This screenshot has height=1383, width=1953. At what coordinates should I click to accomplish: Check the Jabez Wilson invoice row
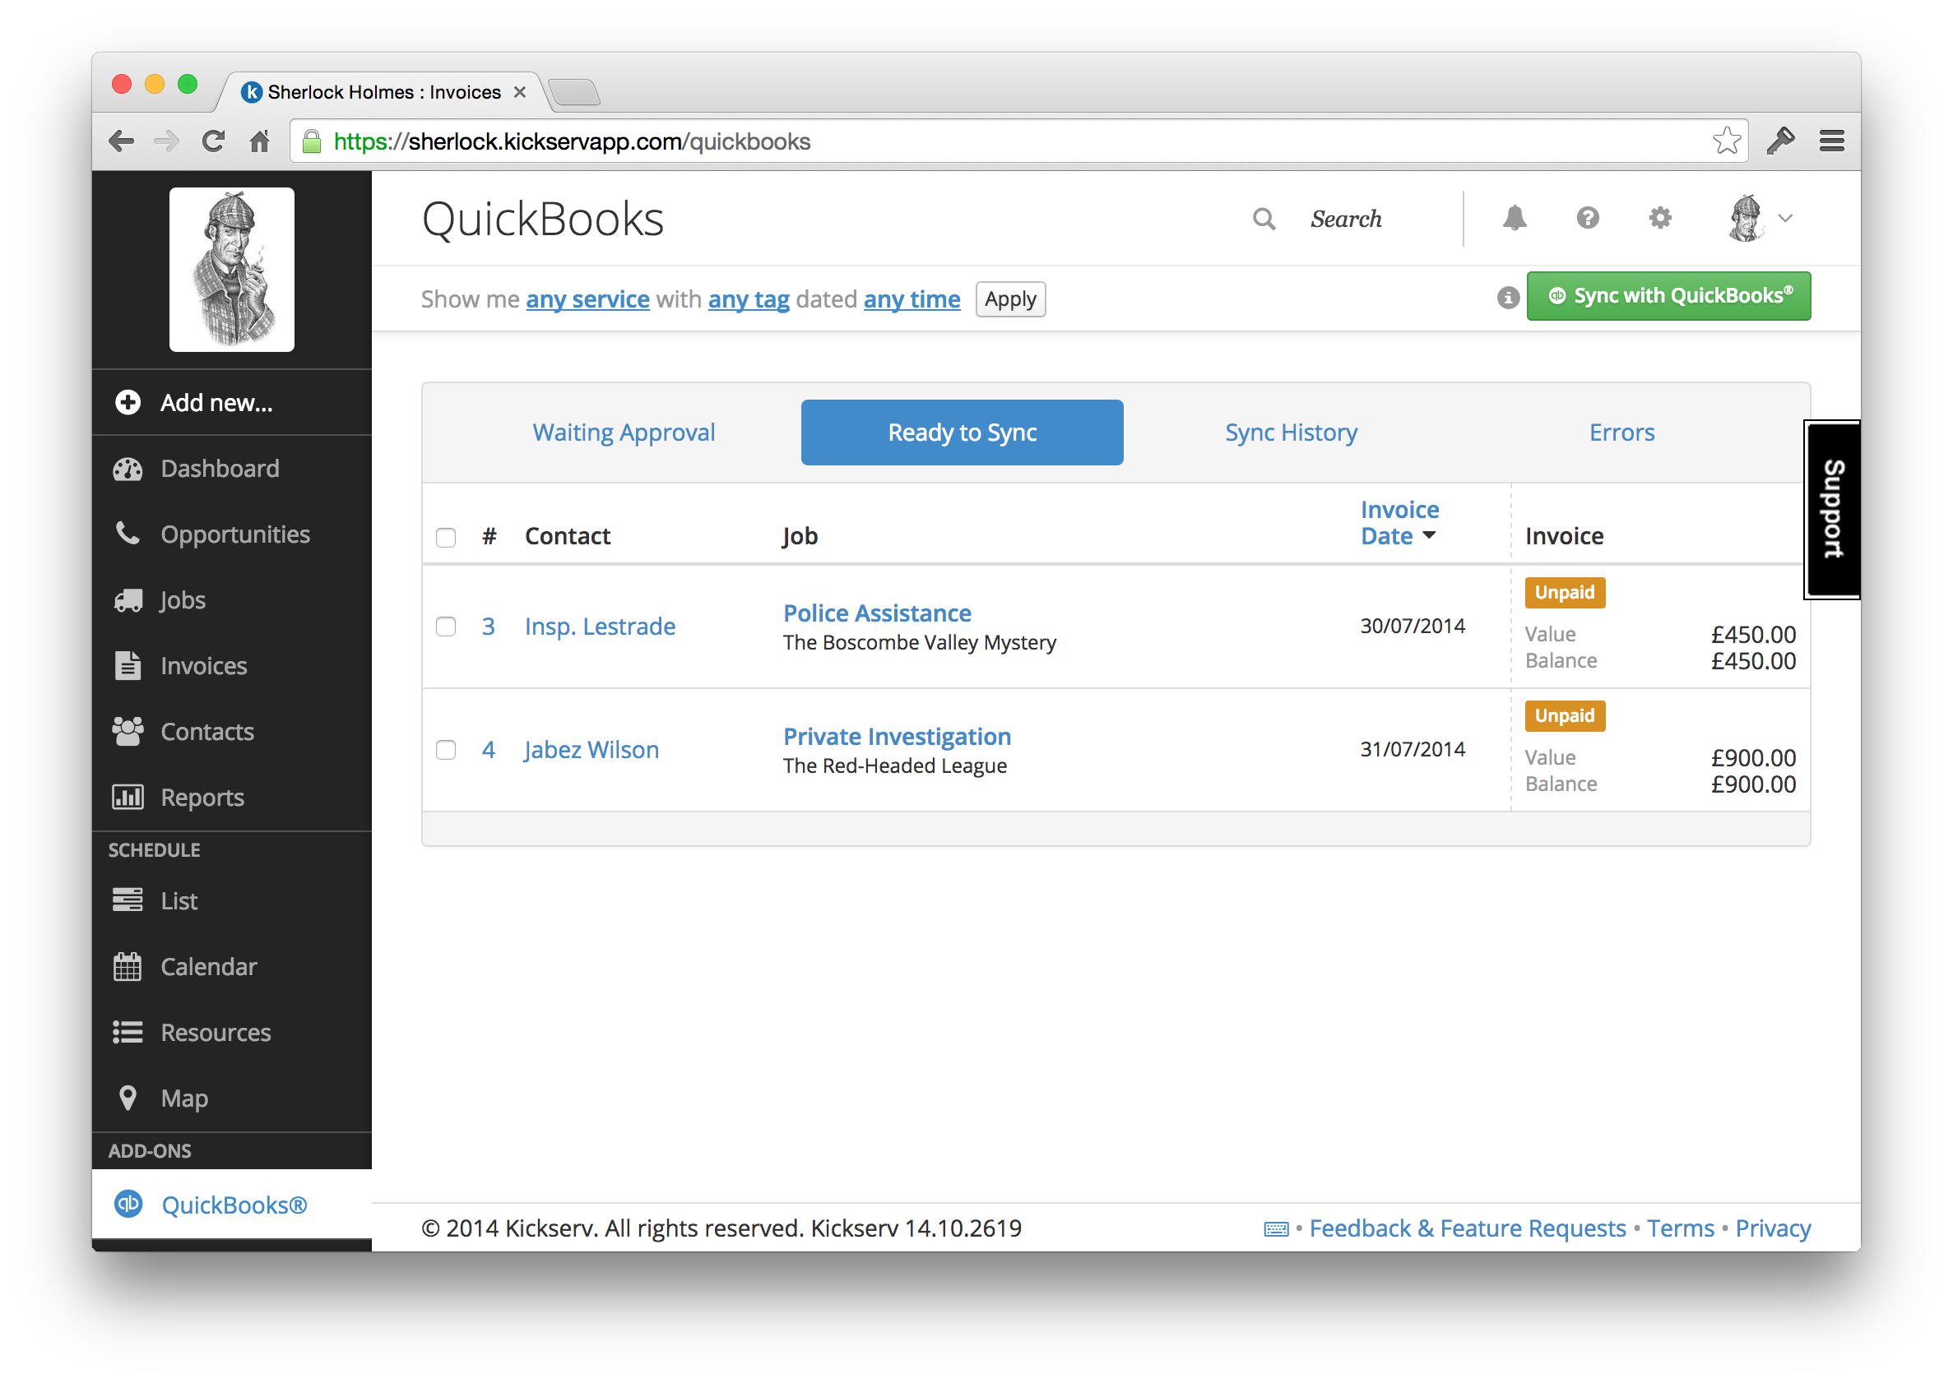click(446, 749)
